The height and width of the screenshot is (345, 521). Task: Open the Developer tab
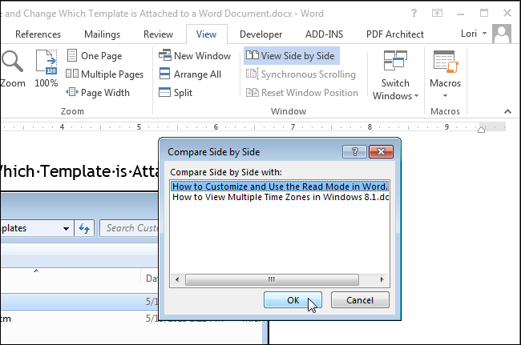260,34
